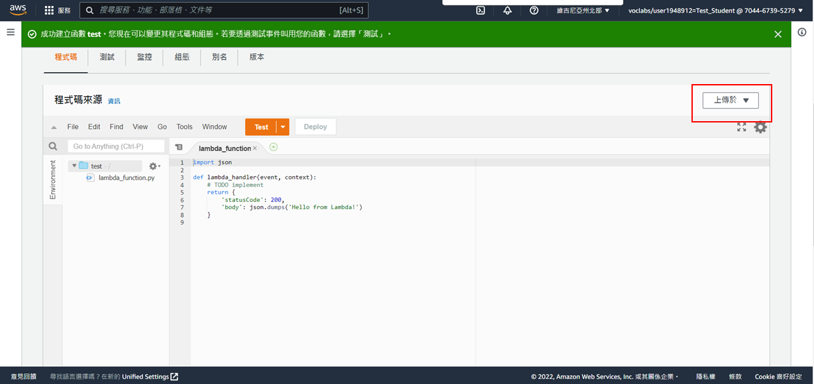The width and height of the screenshot is (814, 384).
Task: Open the 資訊 info link
Action: [x=114, y=101]
